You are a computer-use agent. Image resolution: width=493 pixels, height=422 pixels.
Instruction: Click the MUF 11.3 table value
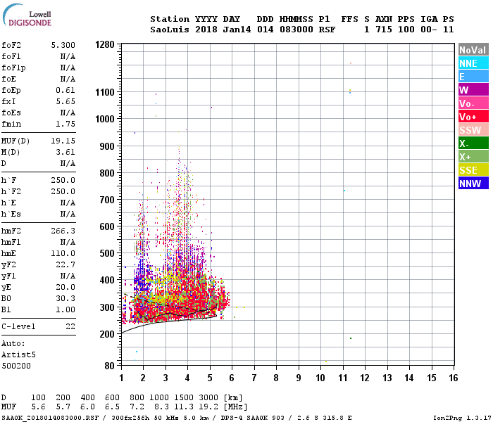(184, 407)
